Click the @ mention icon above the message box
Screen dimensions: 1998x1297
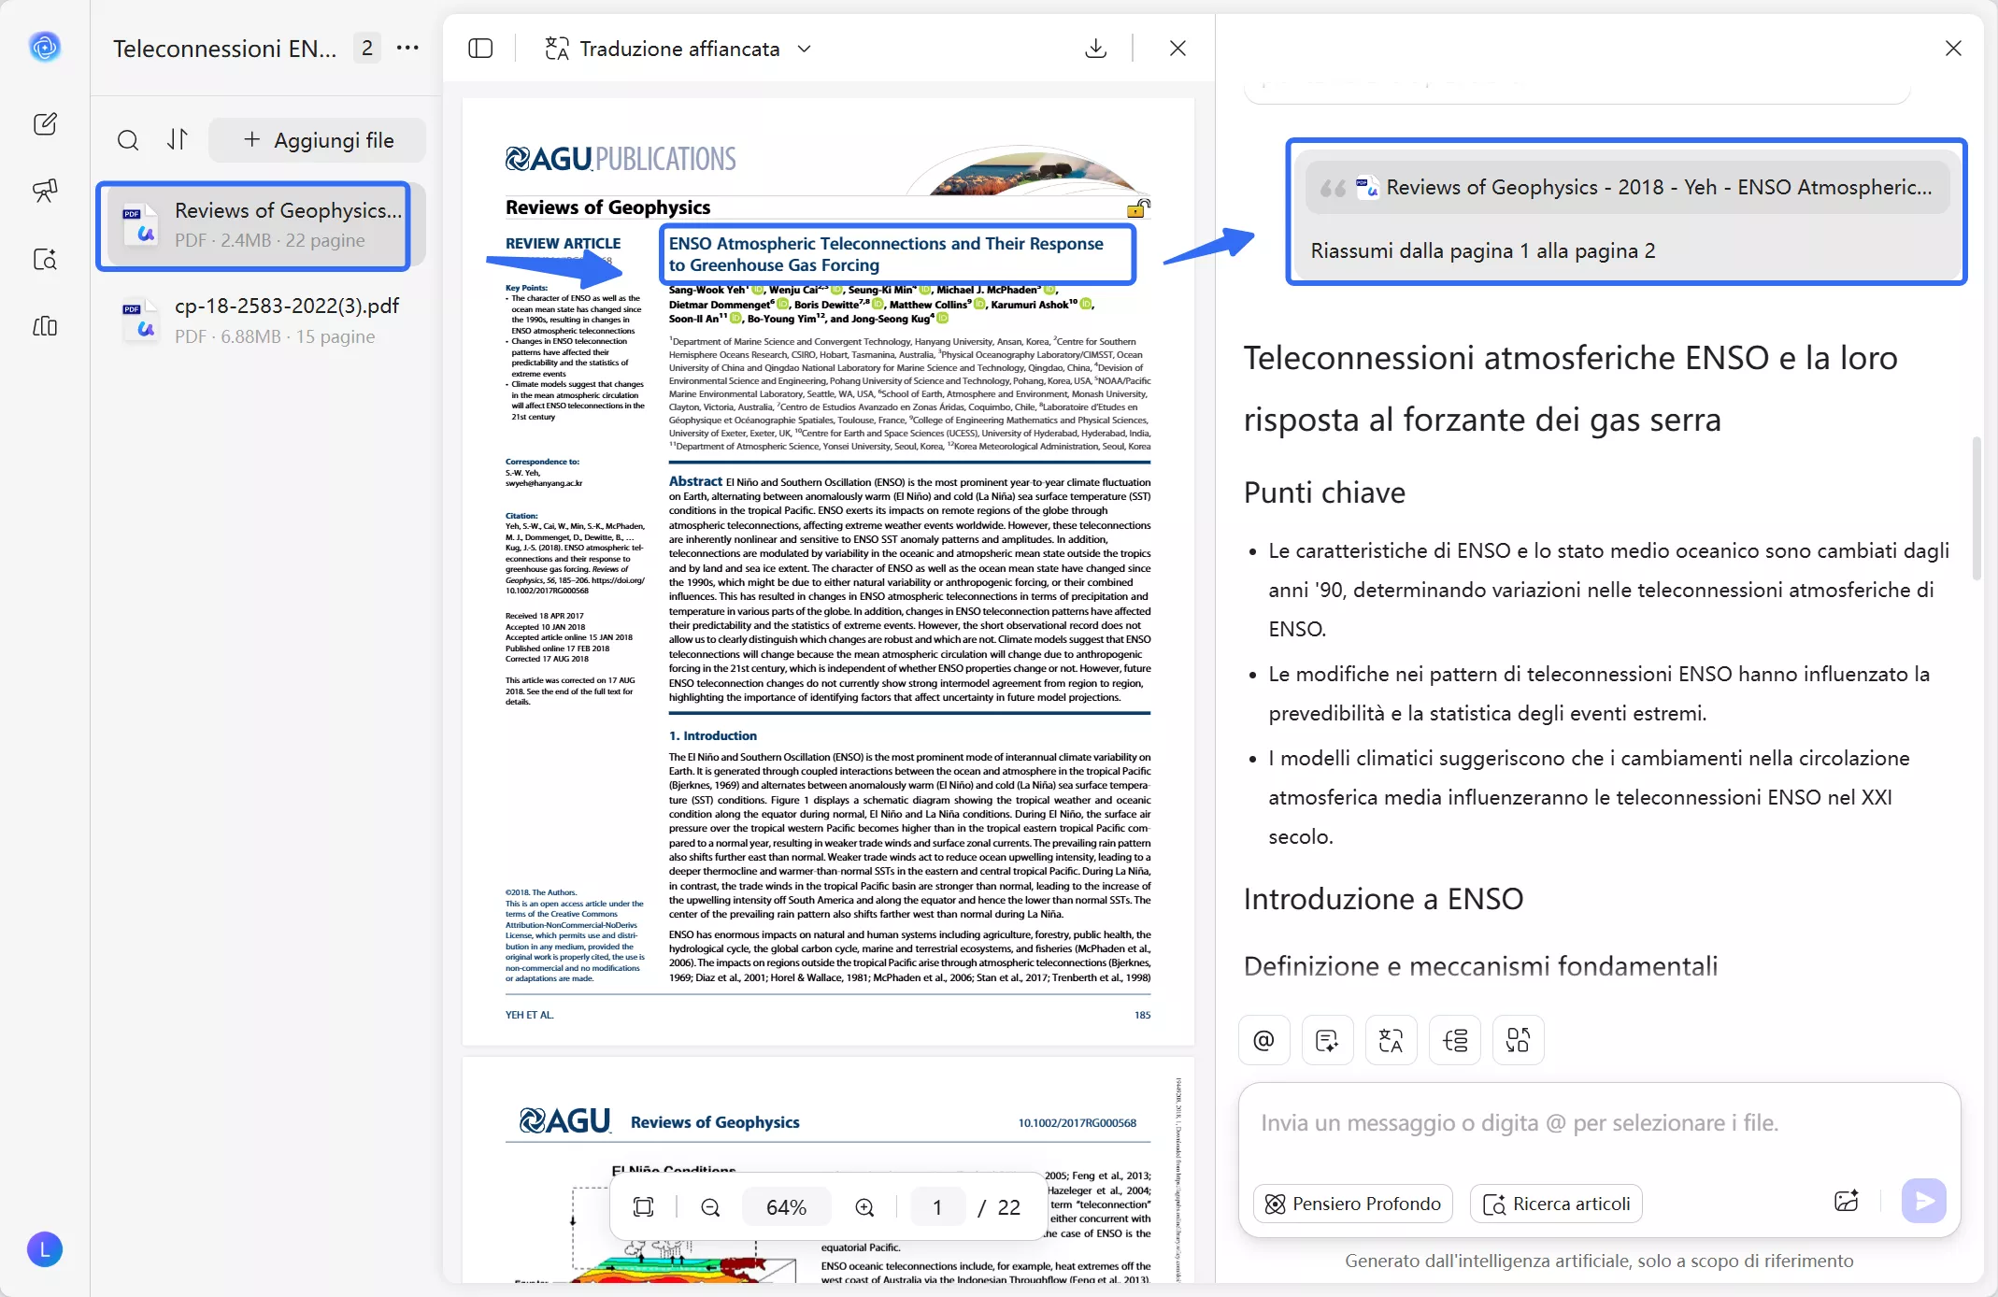(x=1264, y=1039)
